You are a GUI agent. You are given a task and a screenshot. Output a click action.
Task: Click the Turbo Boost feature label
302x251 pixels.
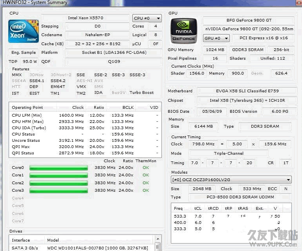pos(141,92)
